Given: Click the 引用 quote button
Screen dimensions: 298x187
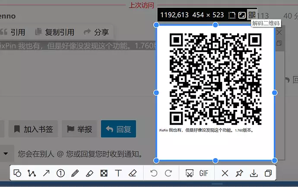Looking at the screenshot, I should [13, 32].
